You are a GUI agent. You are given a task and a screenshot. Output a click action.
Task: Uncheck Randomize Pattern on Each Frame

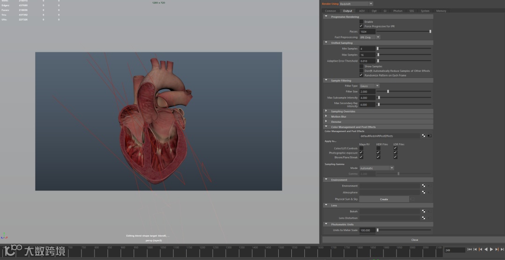(x=361, y=75)
